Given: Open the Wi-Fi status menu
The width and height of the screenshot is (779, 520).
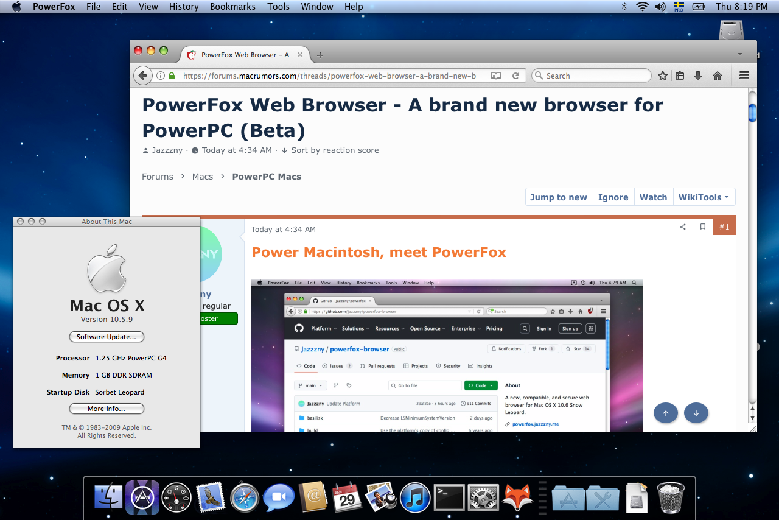Looking at the screenshot, I should (x=643, y=7).
